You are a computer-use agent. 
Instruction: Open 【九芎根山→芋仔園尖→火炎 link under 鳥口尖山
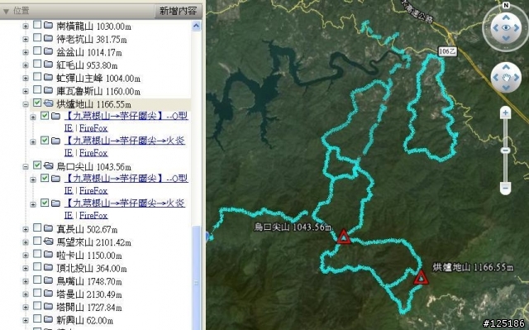125,203
